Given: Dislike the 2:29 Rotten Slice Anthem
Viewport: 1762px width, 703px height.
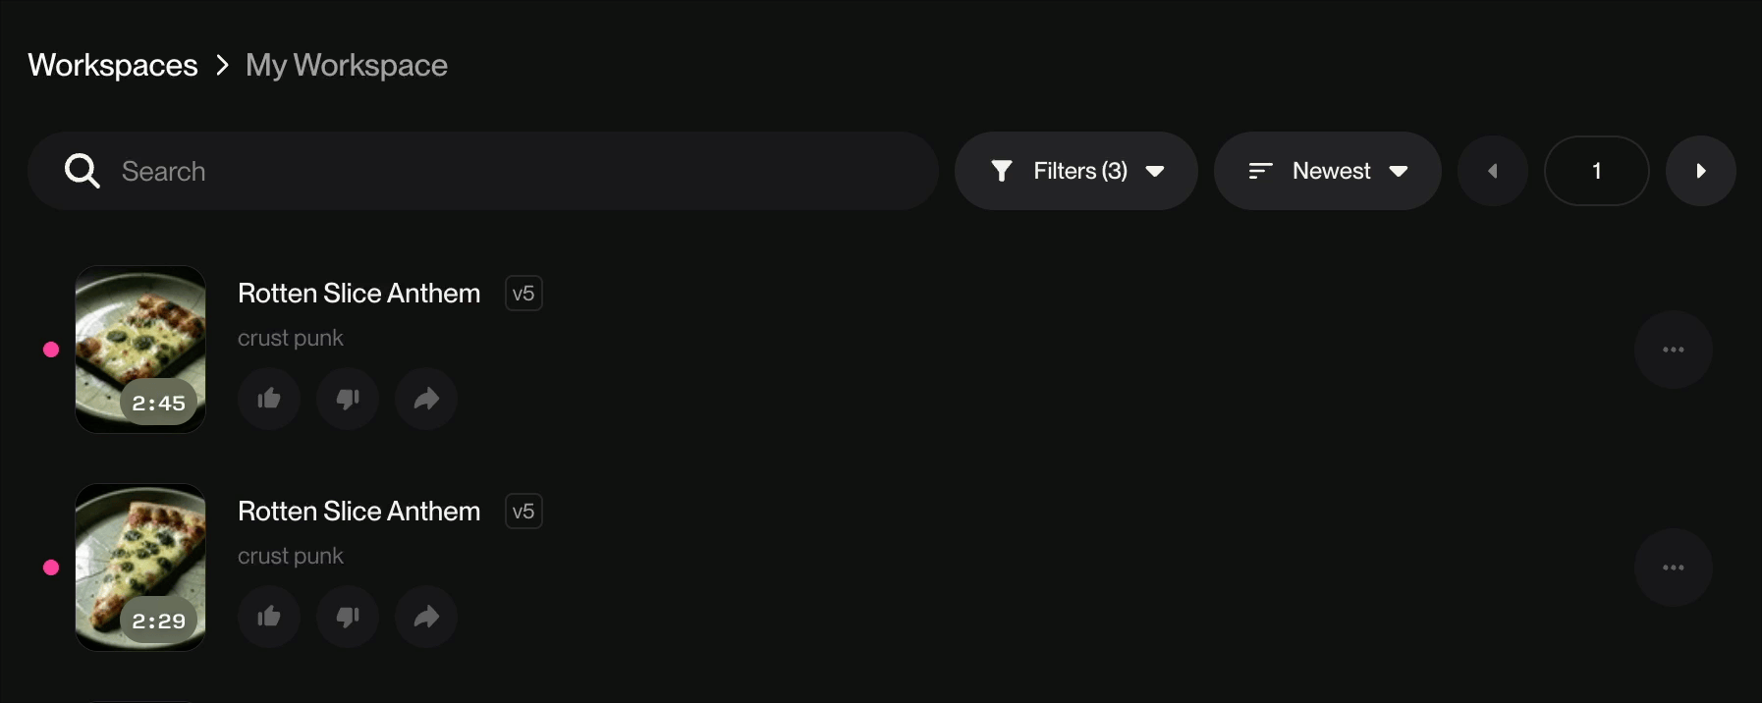Looking at the screenshot, I should point(348,617).
